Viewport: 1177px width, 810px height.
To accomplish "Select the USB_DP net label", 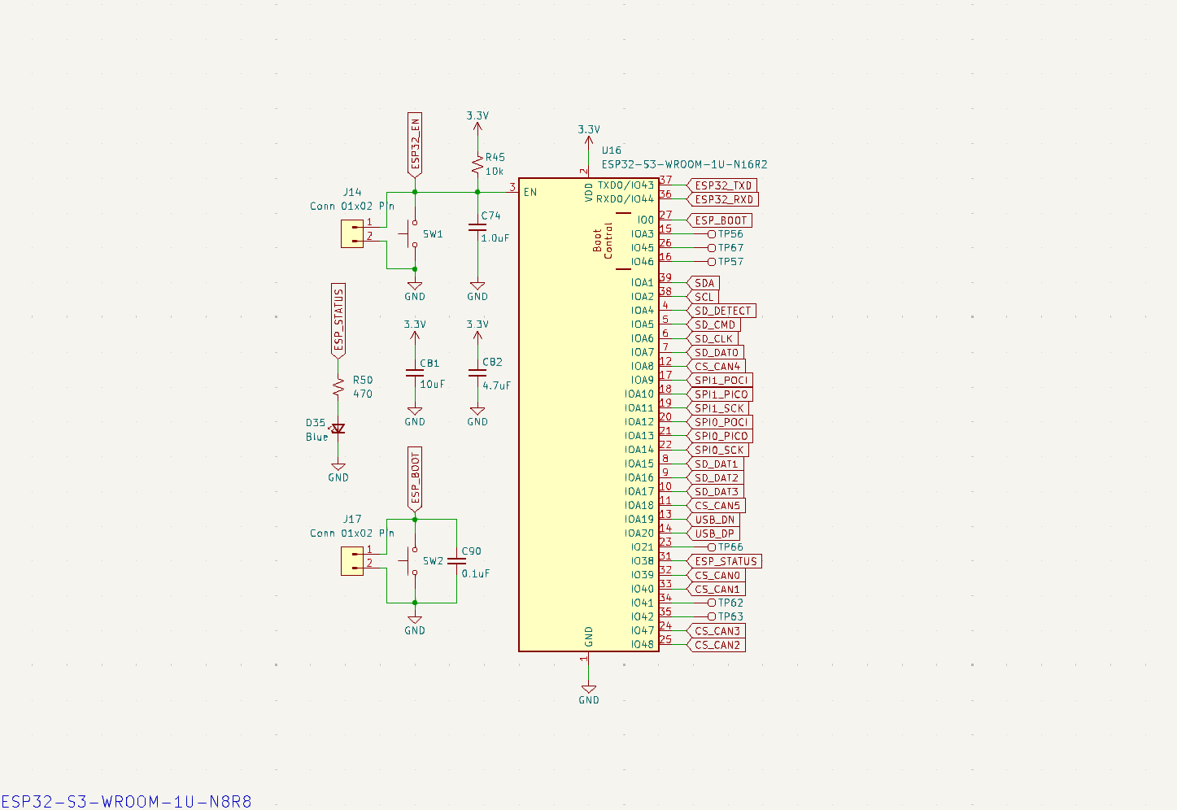I will click(x=713, y=533).
